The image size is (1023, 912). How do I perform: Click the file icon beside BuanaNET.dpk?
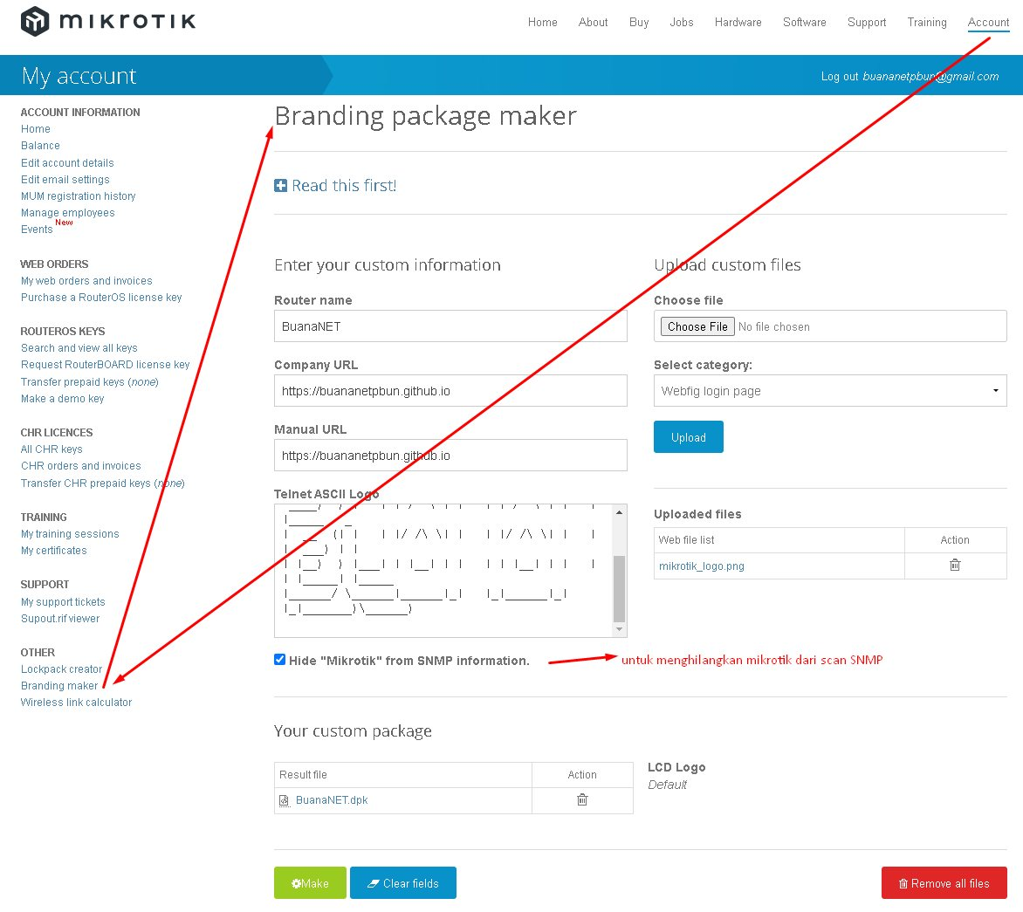[284, 799]
